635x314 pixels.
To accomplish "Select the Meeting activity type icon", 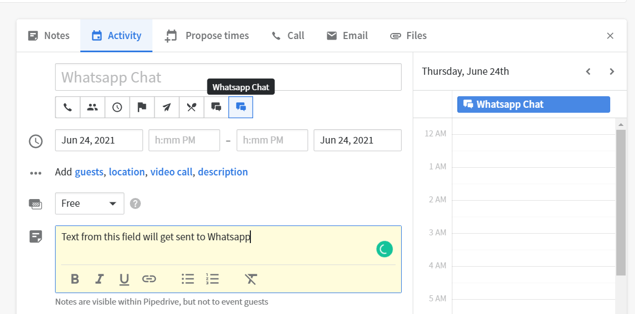I will click(x=93, y=107).
